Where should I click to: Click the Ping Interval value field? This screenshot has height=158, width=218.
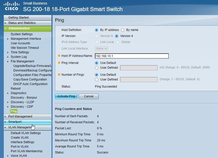pos(139,68)
